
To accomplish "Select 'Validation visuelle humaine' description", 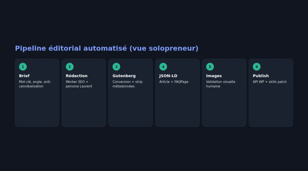I will 221,84.
